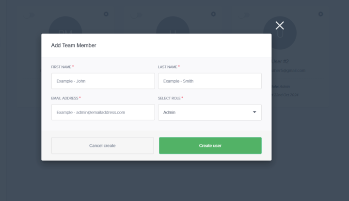Click the green Create user button

[x=210, y=145]
